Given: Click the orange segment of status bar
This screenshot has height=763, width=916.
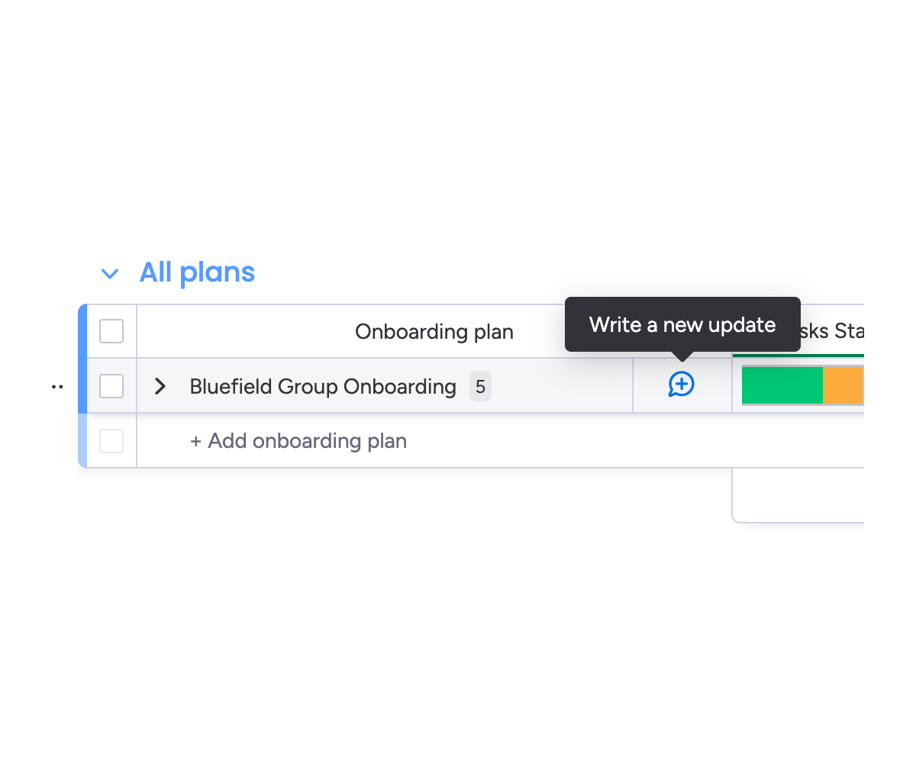Looking at the screenshot, I should click(x=843, y=385).
